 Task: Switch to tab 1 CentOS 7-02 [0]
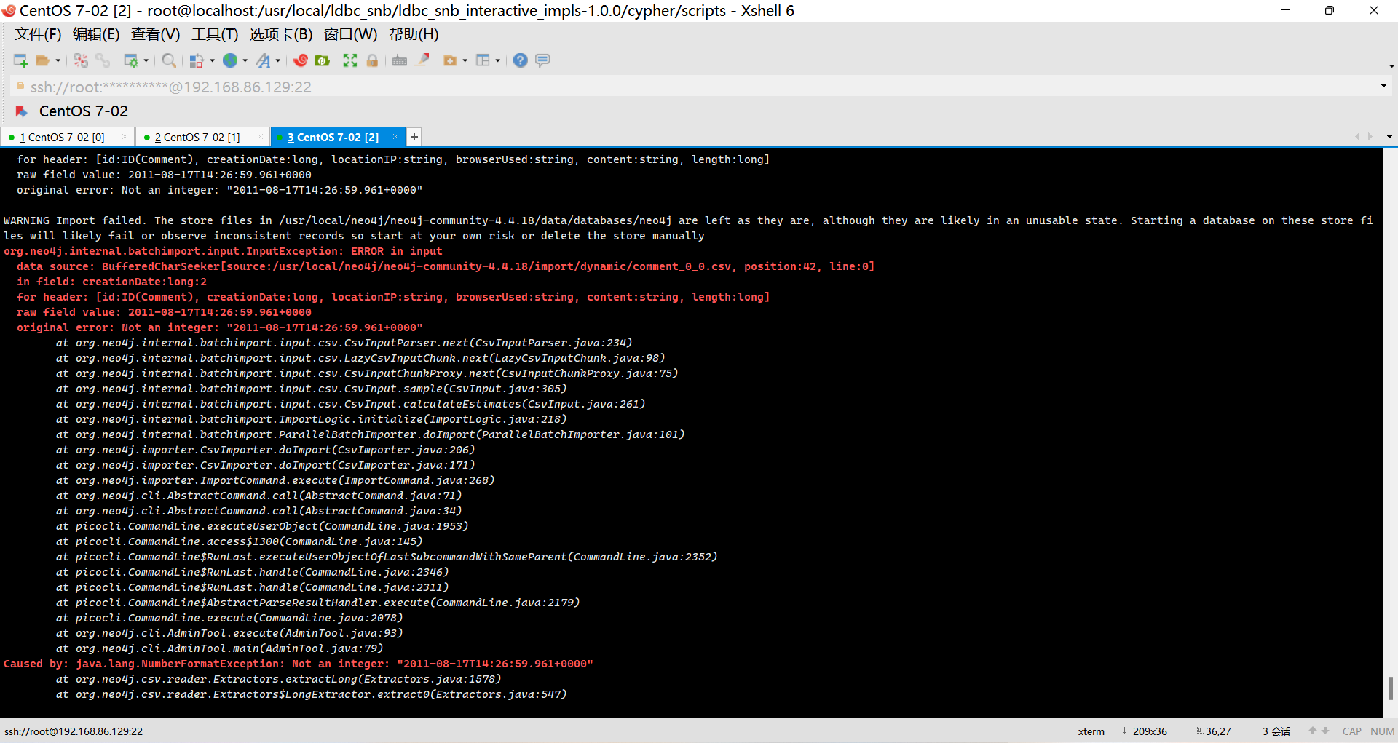pyautogui.click(x=62, y=137)
